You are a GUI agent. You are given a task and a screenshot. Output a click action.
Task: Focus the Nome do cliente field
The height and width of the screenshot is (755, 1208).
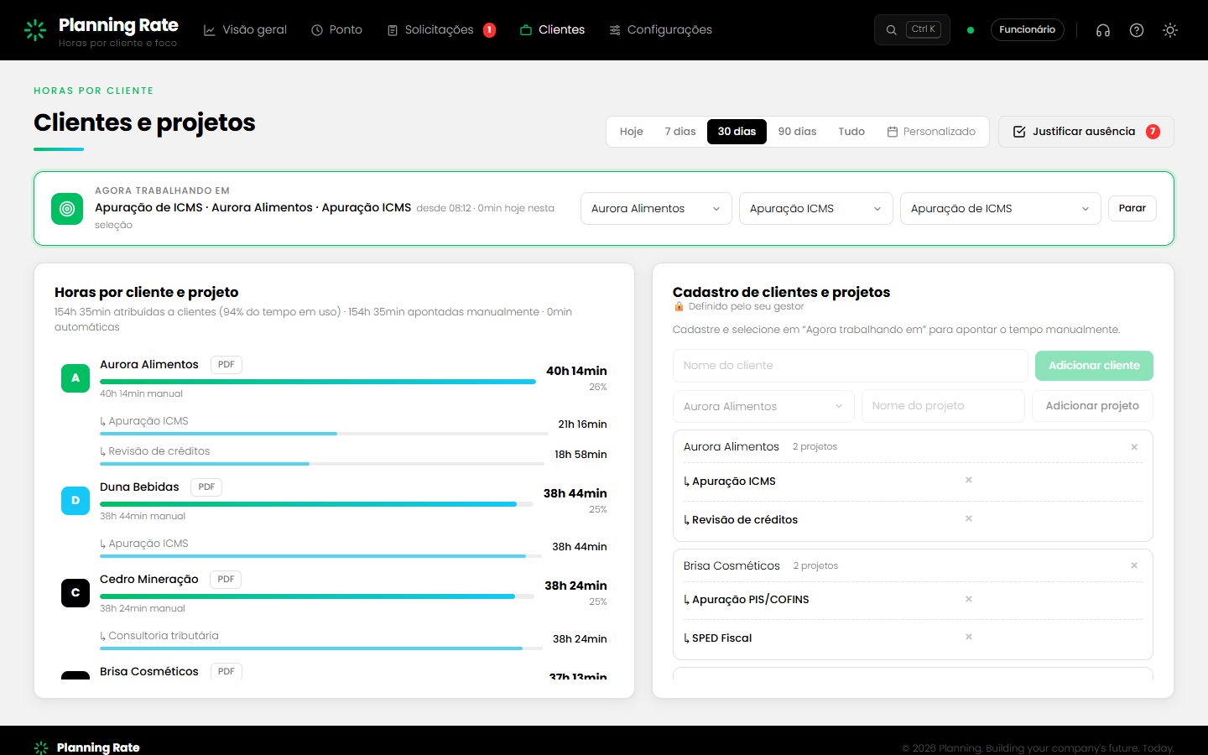pos(850,366)
